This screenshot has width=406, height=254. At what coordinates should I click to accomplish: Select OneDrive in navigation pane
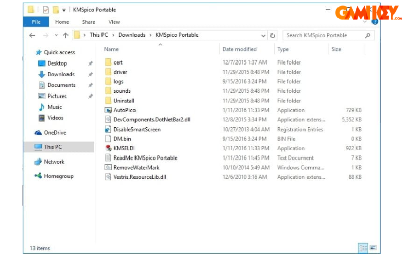click(x=55, y=133)
